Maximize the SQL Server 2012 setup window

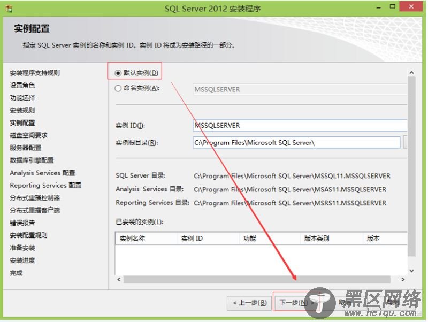coord(392,7)
